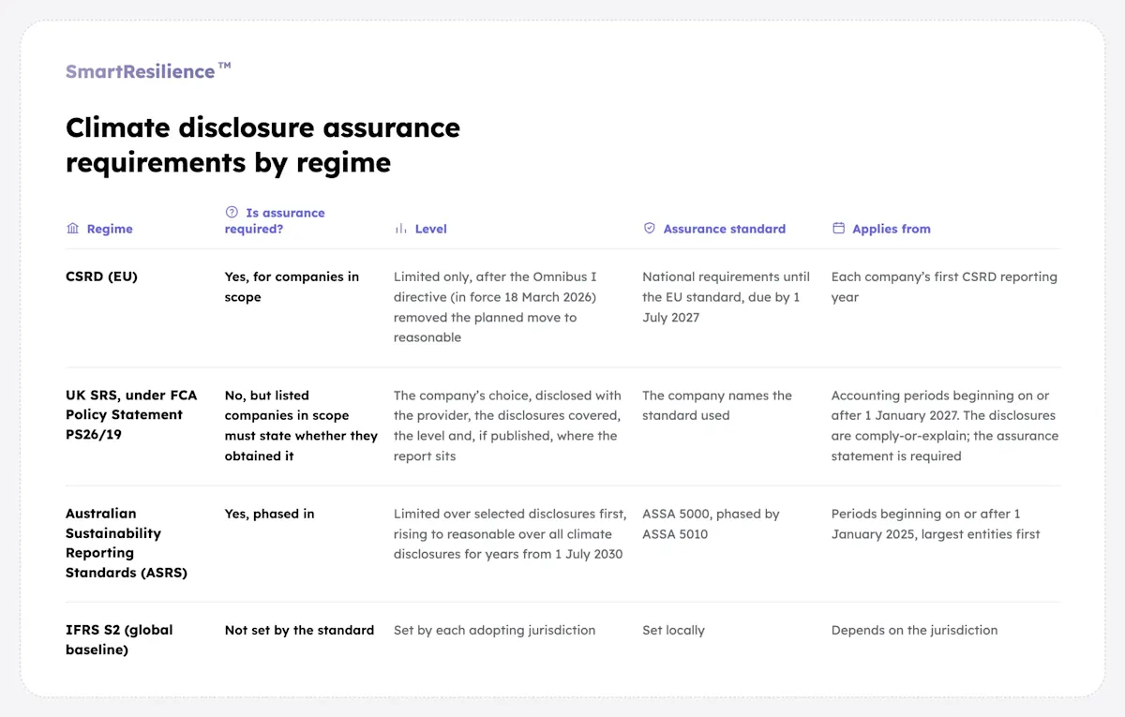This screenshot has height=717, width=1125.
Task: Click the cell Yes, phased in
Action: click(x=270, y=514)
